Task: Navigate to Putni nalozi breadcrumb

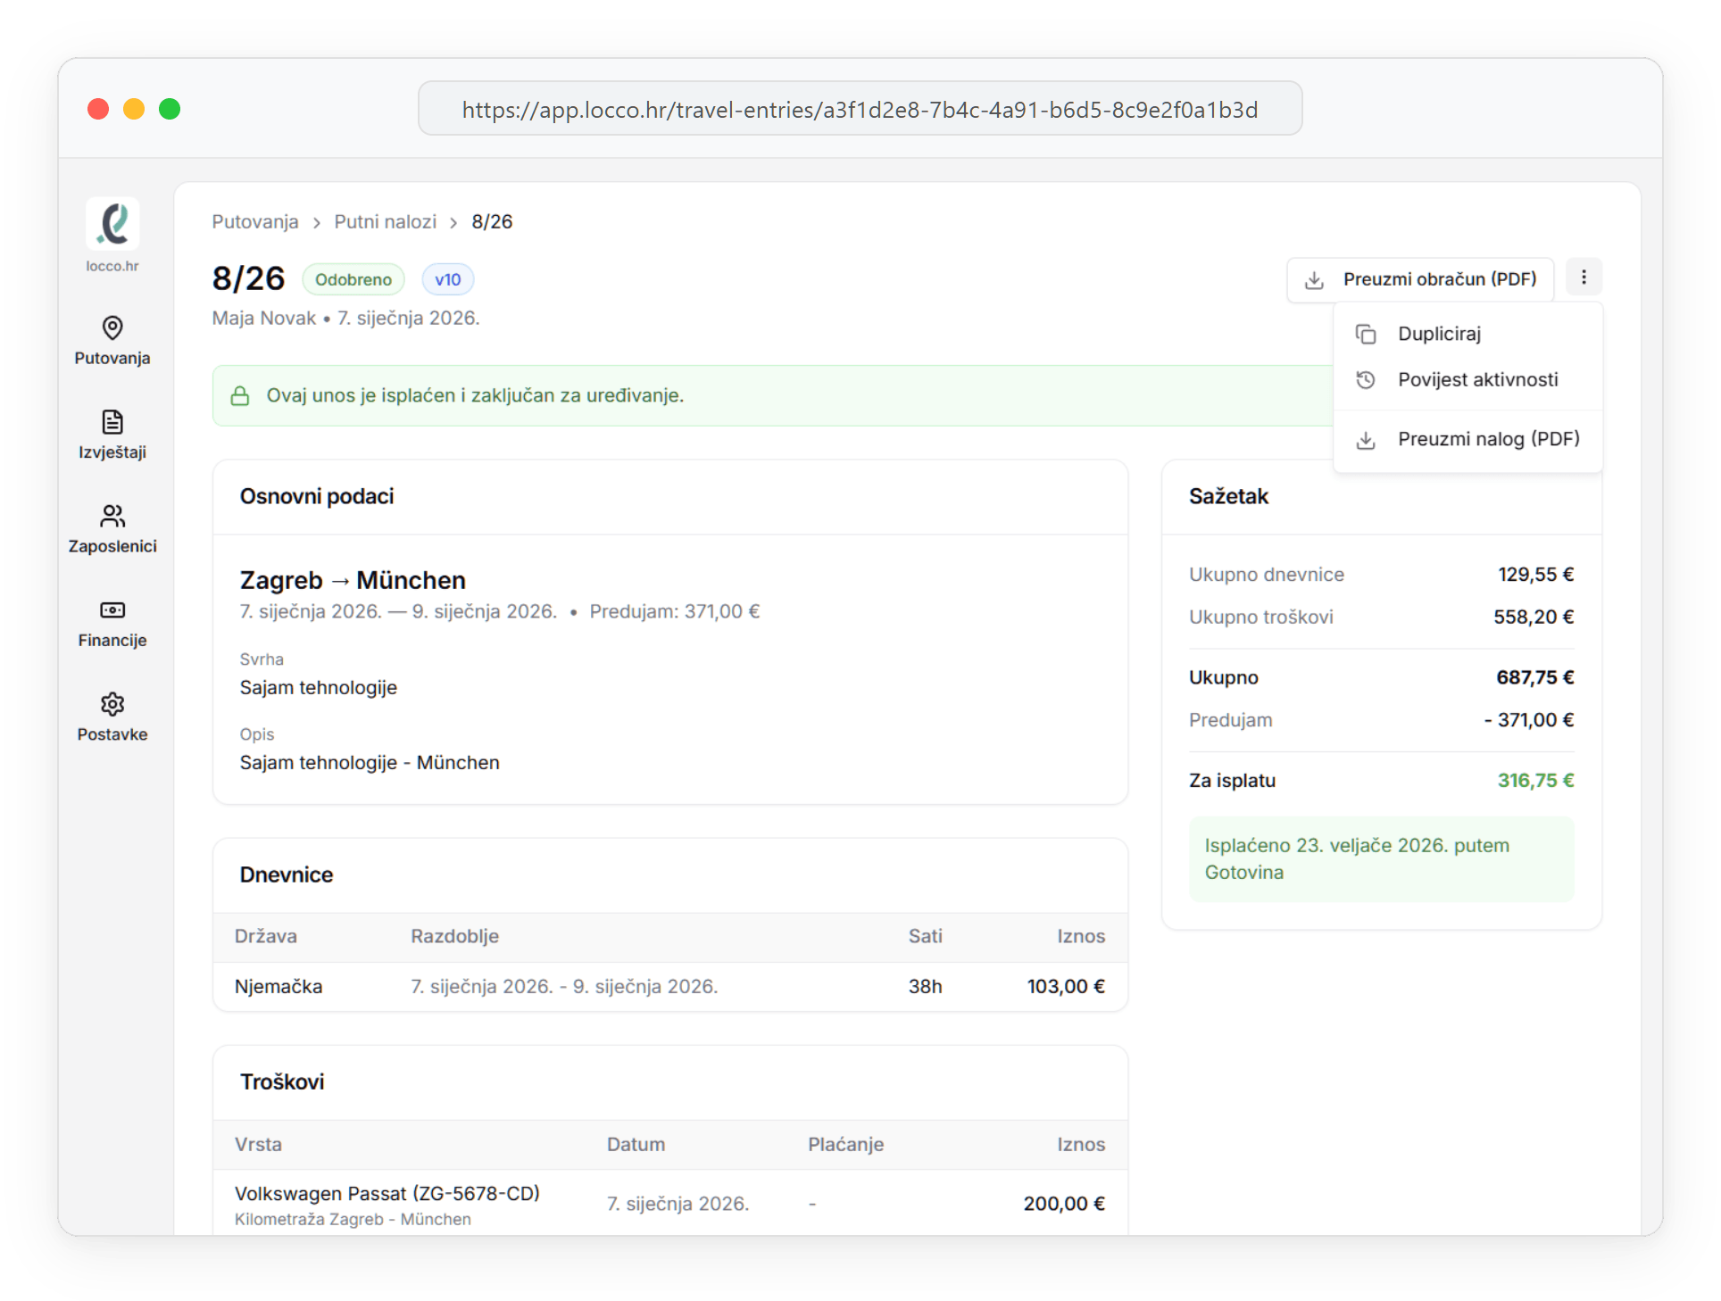Action: tap(385, 222)
